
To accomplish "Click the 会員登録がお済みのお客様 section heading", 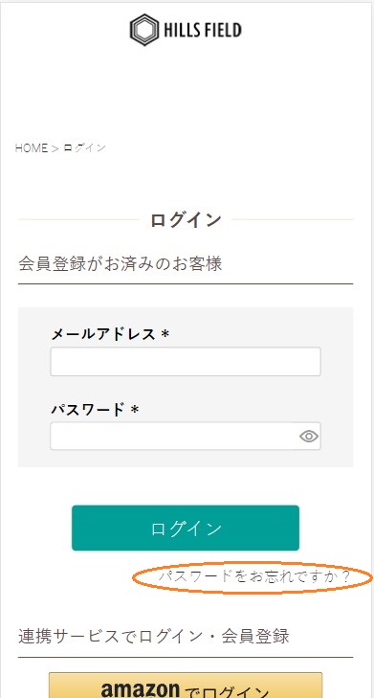I will click(x=121, y=264).
